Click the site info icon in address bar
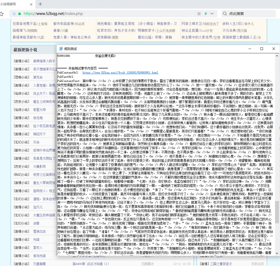This screenshot has height=267, width=280. [14, 14]
